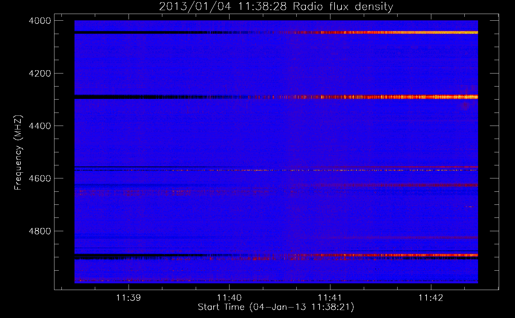
Task: Click the 11:39 time tick label
Action: click(129, 298)
